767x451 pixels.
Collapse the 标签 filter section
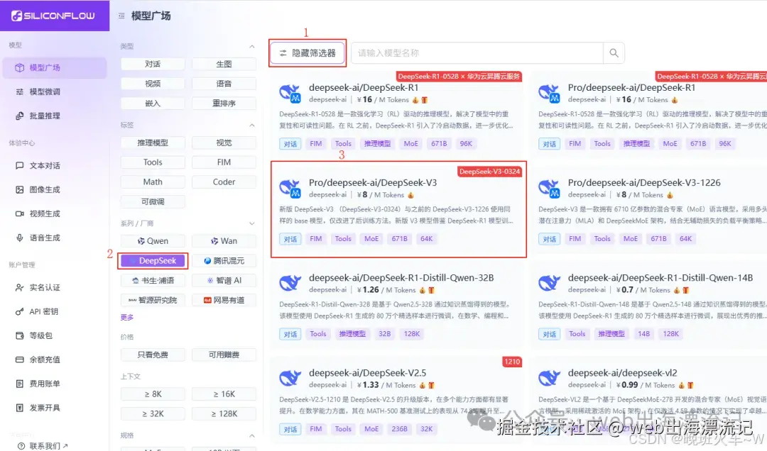pos(252,126)
